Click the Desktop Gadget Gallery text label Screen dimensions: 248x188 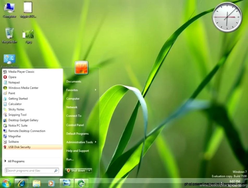(x=23, y=120)
